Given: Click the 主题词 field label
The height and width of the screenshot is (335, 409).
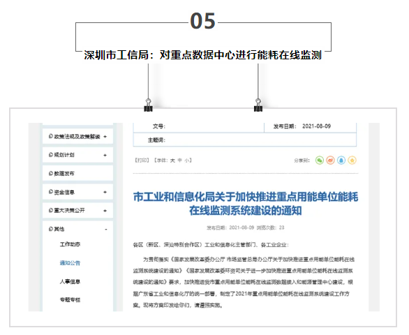Looking at the screenshot, I should tap(156, 140).
